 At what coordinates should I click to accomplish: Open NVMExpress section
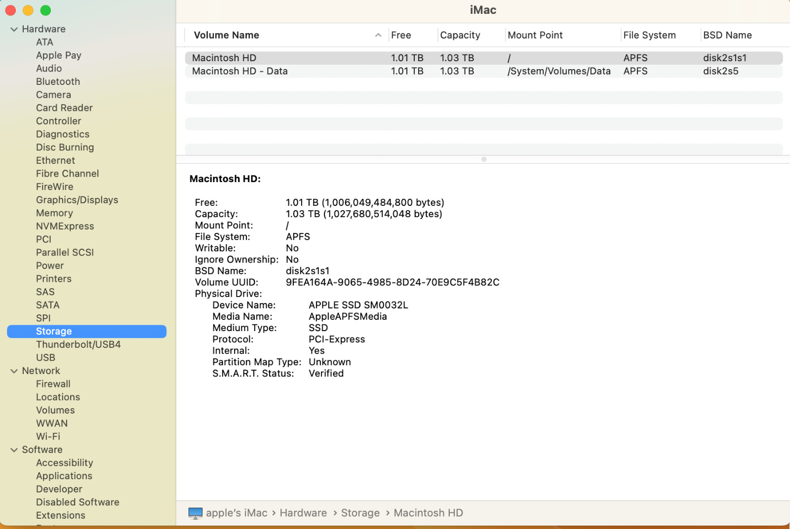tap(65, 226)
